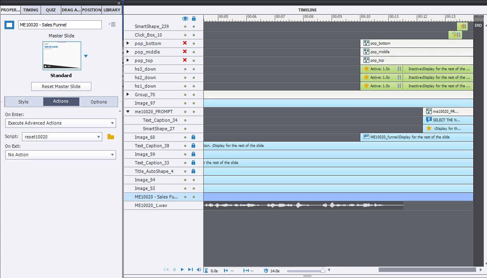Click the lock all icon in timeline header

click(194, 18)
